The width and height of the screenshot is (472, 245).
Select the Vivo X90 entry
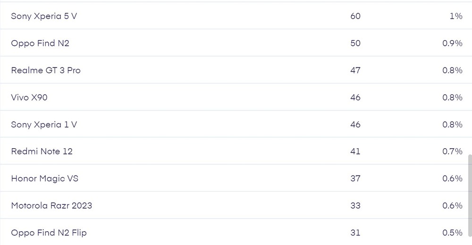point(29,97)
